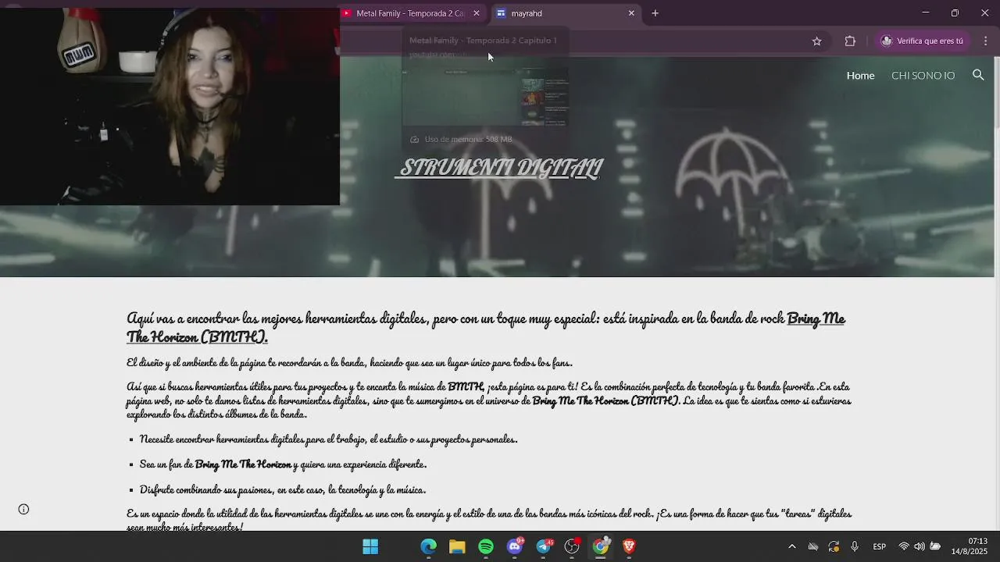
Task: Open Brave browser from taskbar
Action: (629, 546)
